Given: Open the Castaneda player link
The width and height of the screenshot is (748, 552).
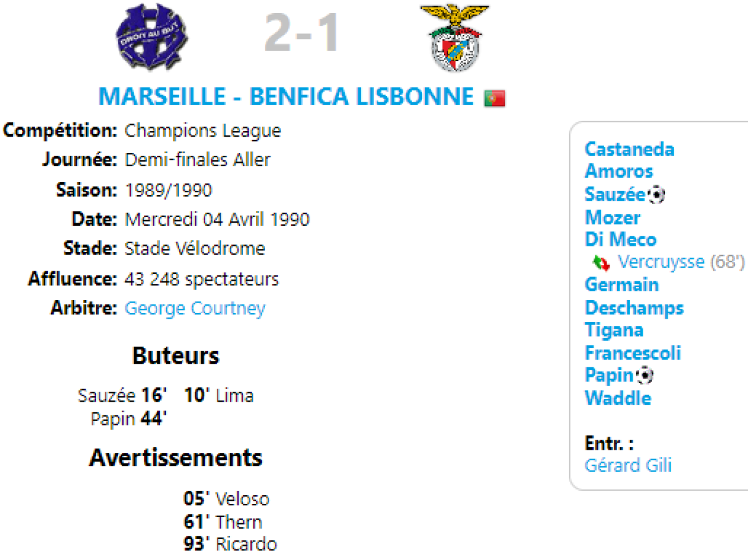Looking at the screenshot, I should point(629,149).
